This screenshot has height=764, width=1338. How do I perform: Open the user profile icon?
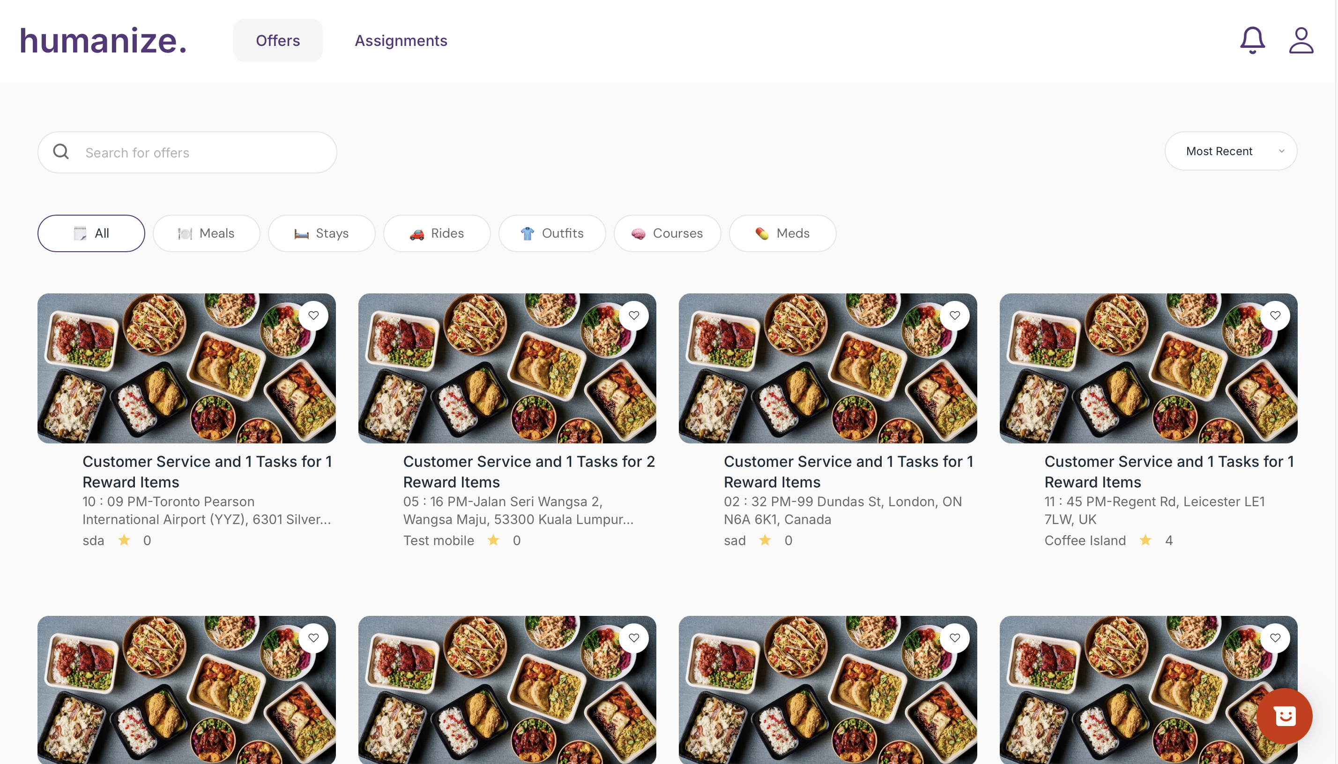coord(1301,40)
